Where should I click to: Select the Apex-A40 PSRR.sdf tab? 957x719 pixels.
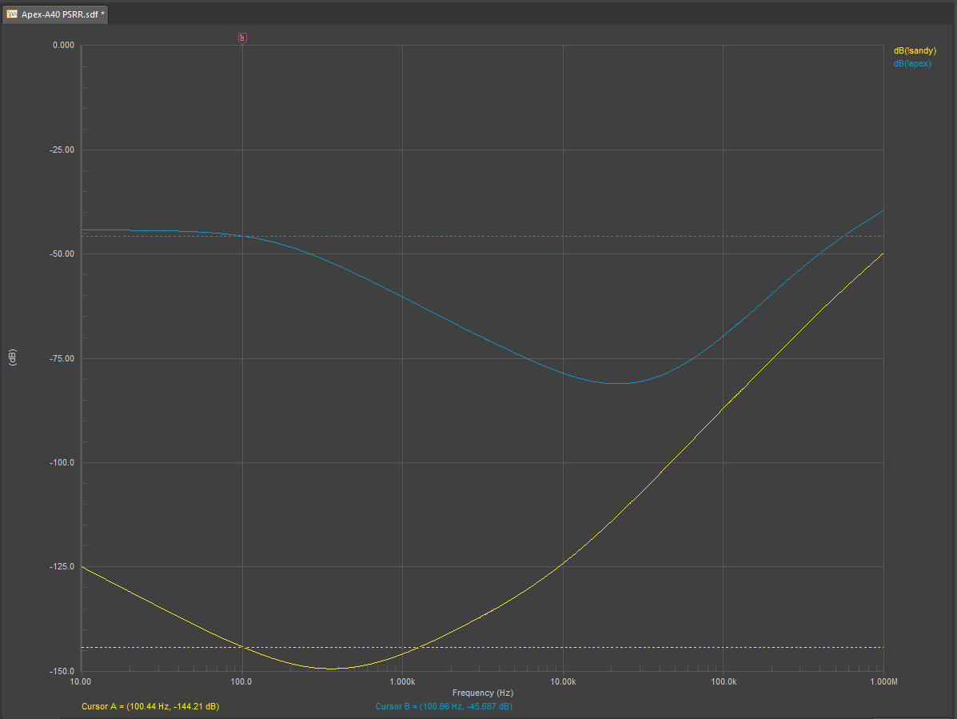click(x=55, y=14)
